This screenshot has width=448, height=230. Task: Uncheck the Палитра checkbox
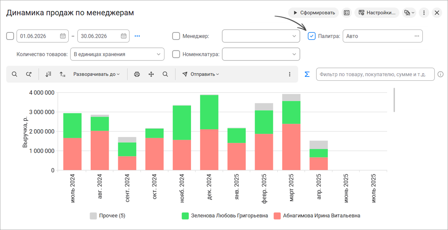312,36
